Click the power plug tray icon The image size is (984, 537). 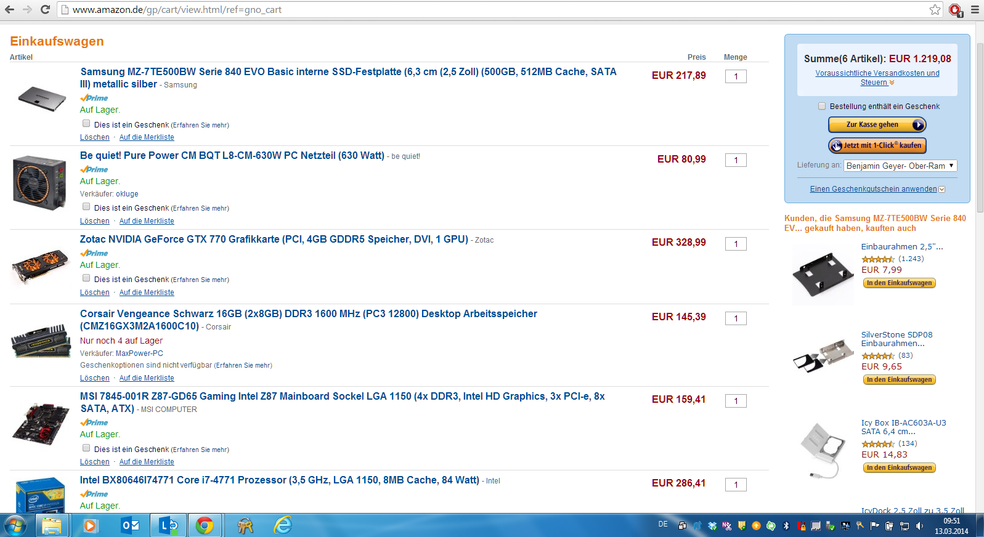point(889,526)
